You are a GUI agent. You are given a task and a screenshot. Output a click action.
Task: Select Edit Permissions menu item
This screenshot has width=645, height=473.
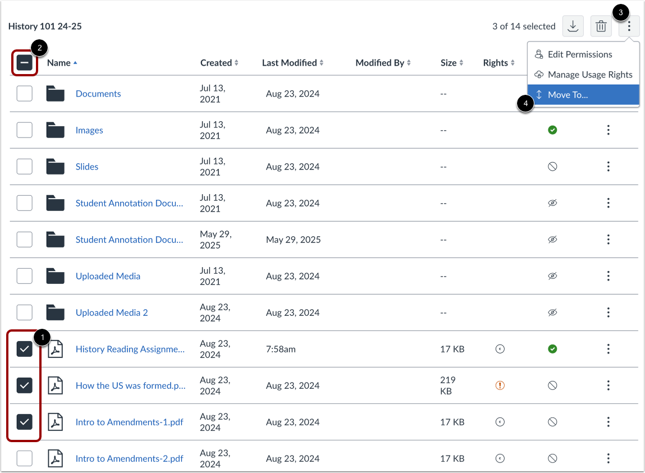point(579,54)
